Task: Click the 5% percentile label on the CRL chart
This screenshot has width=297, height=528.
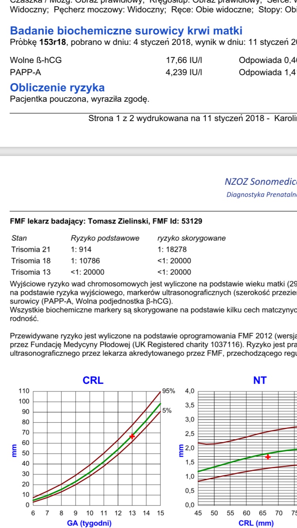Action: pos(167,411)
